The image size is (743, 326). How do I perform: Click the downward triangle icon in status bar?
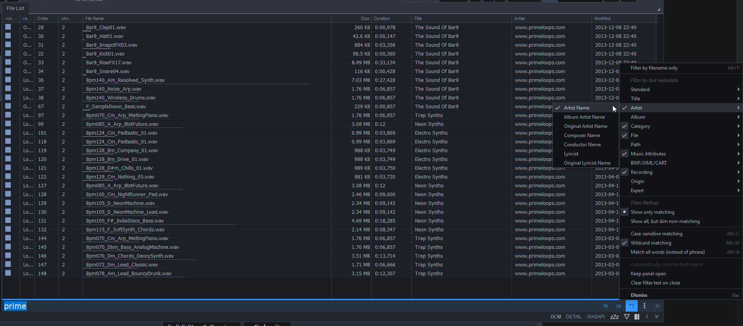click(x=627, y=317)
